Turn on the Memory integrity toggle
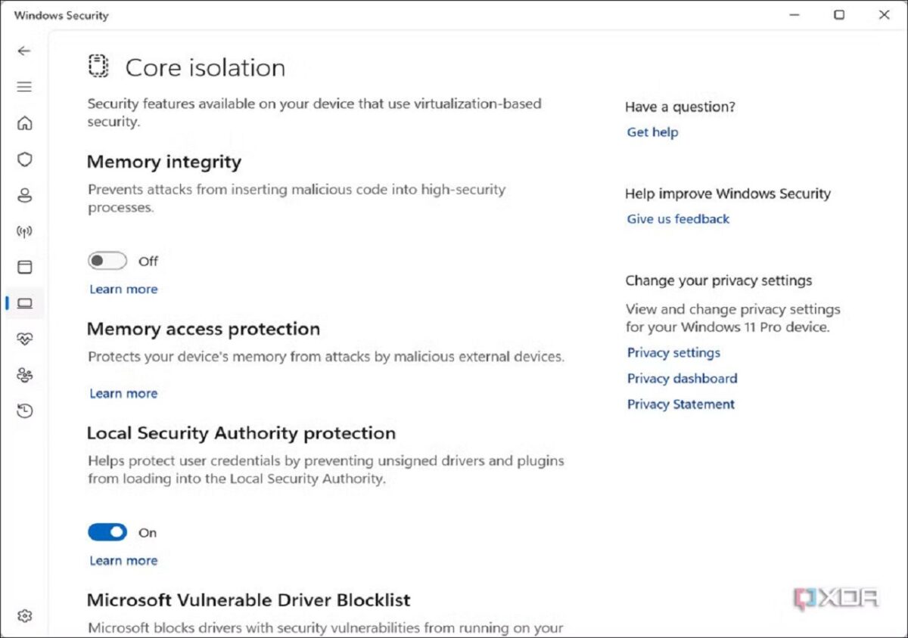 (x=107, y=261)
